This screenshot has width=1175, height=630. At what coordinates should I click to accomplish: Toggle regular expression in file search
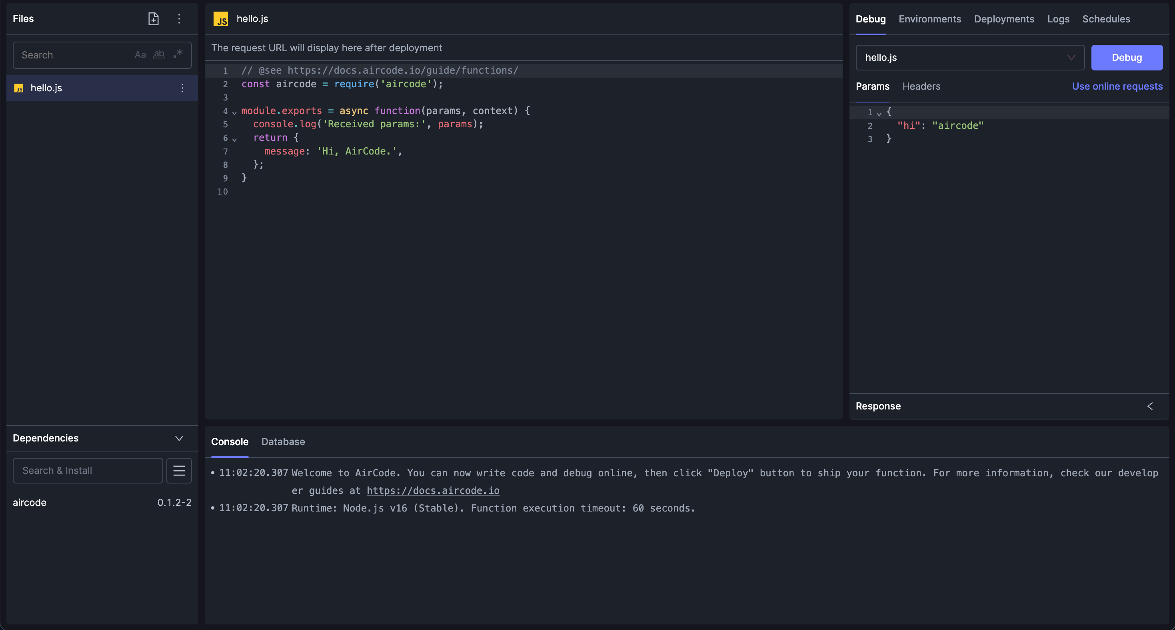[x=178, y=54]
